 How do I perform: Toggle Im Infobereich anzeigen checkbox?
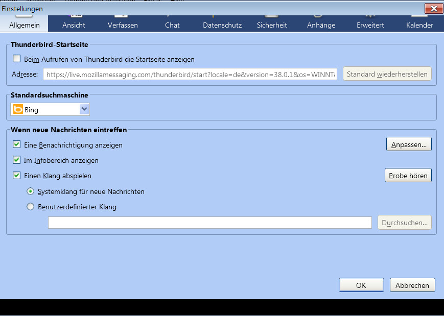[17, 160]
